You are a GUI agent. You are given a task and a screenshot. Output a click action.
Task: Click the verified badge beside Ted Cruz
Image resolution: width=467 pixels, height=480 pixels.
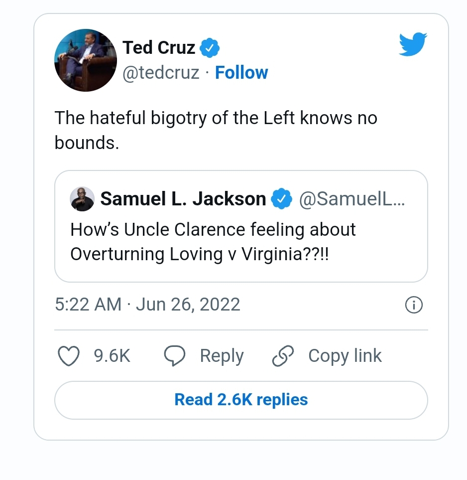[x=210, y=48]
